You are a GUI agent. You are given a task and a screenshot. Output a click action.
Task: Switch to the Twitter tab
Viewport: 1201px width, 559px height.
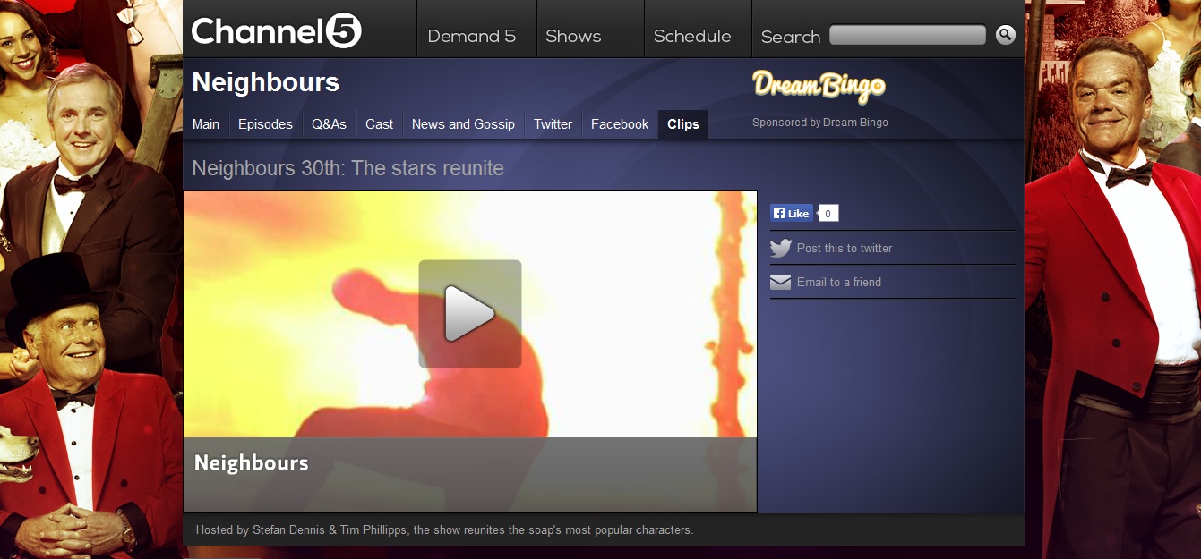coord(553,124)
